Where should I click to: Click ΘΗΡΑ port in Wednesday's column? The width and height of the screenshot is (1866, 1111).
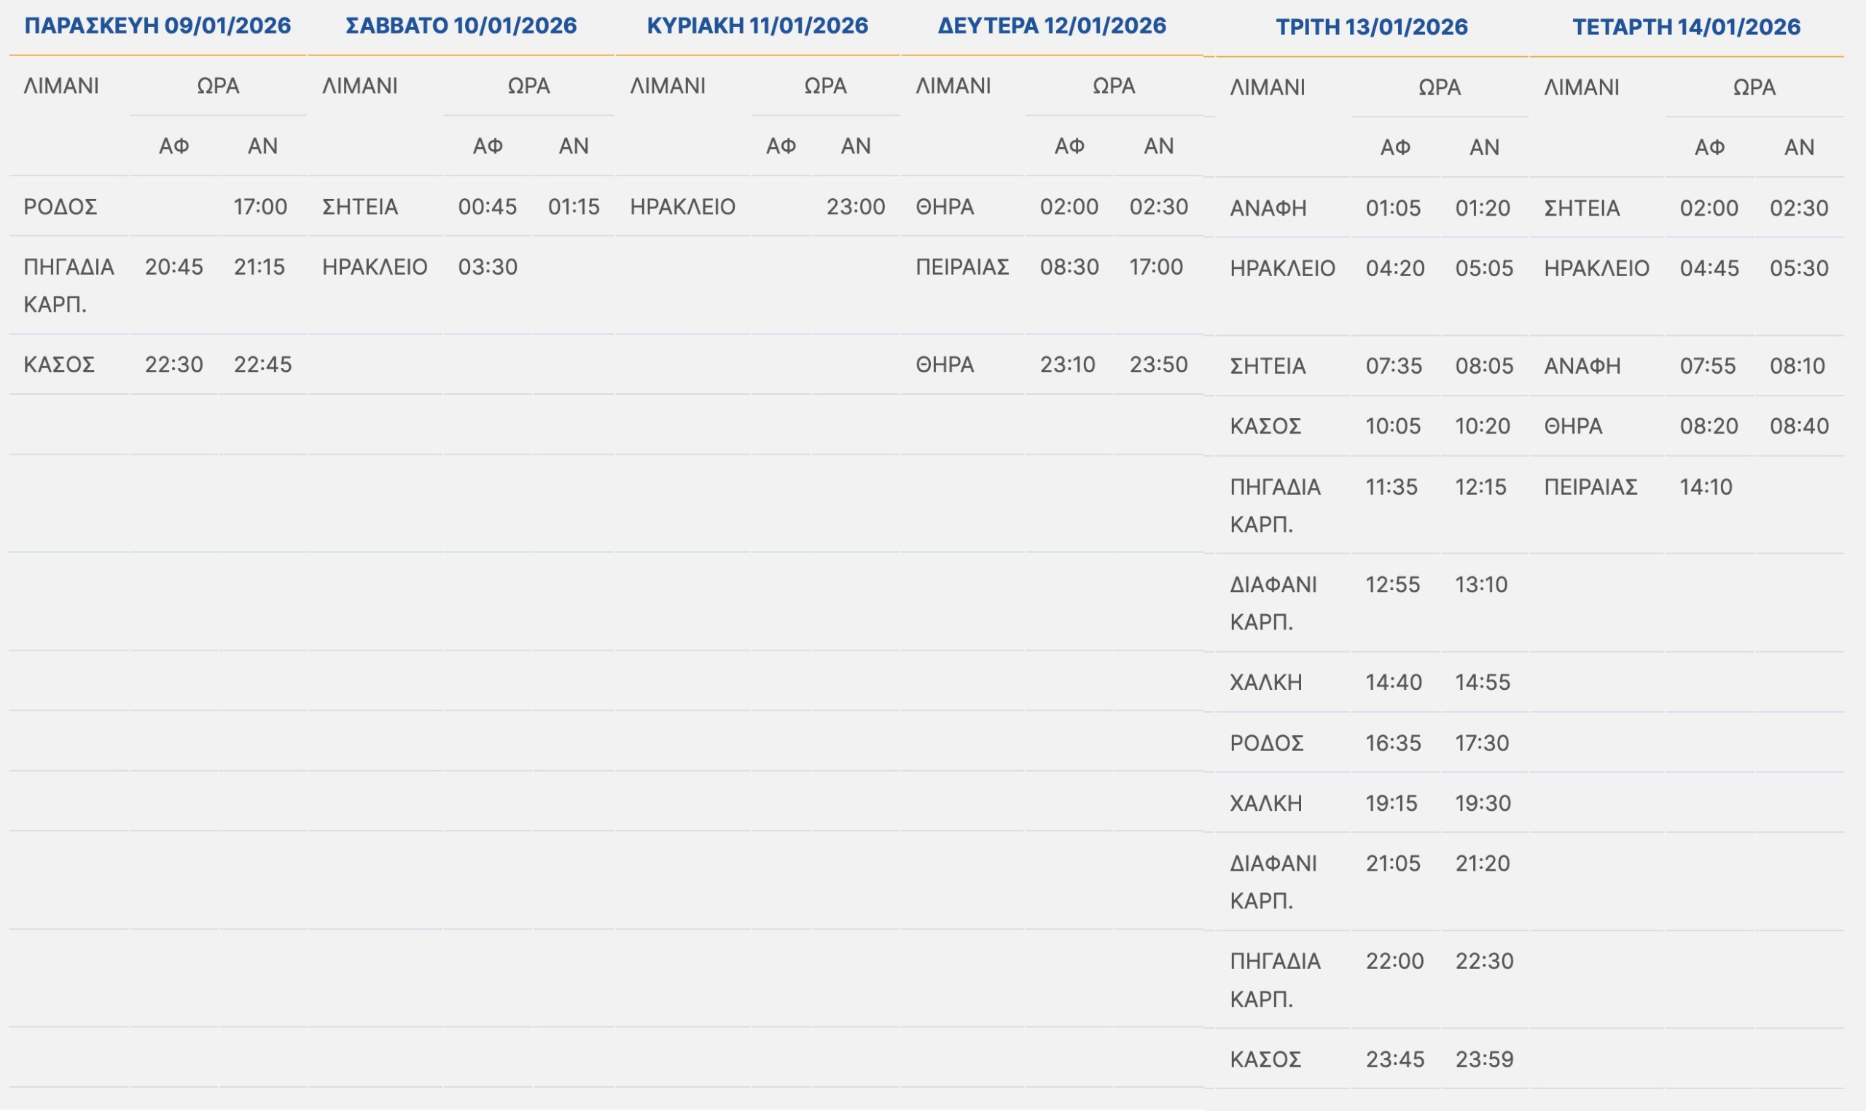[1572, 427]
